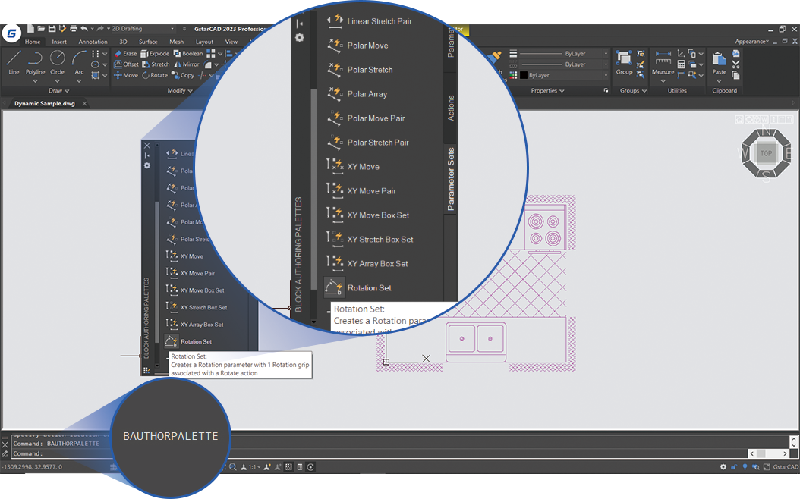Open the Appearance dropdown

click(752, 42)
